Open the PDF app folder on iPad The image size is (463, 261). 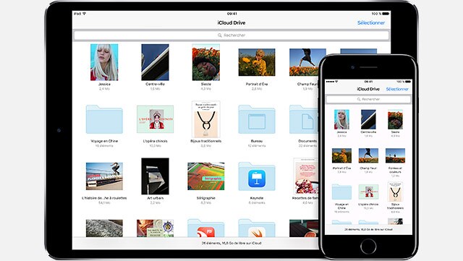205,228
